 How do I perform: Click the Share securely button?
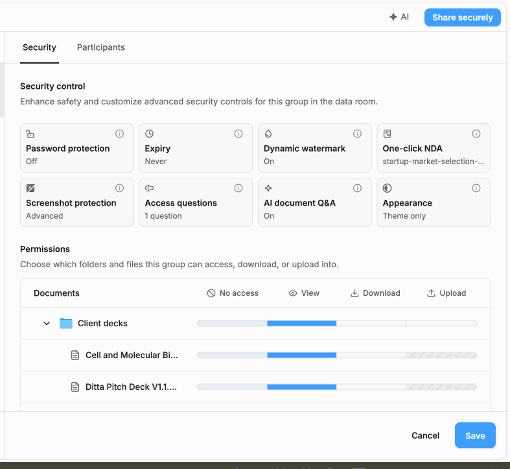(x=463, y=18)
